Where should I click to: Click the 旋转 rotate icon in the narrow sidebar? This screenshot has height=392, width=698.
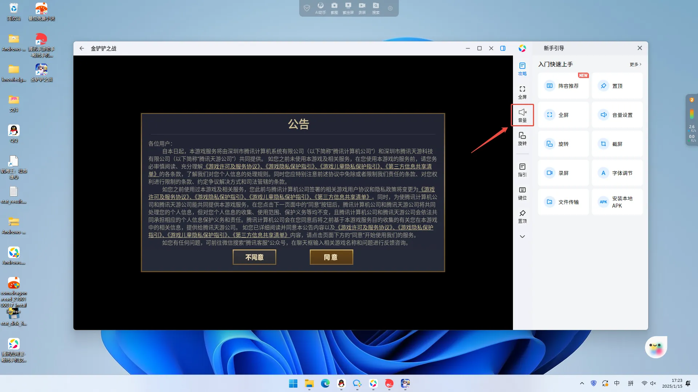522,139
